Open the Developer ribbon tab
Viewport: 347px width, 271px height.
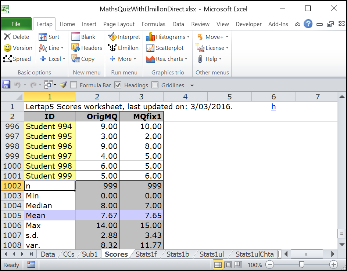[248, 24]
